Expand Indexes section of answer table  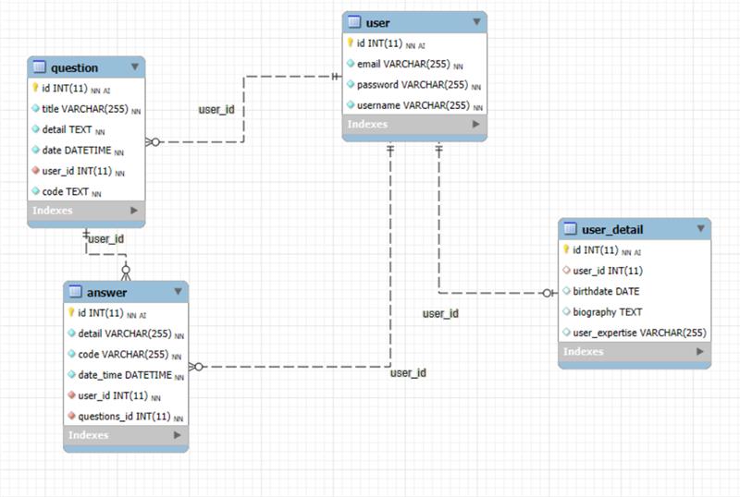(x=178, y=435)
